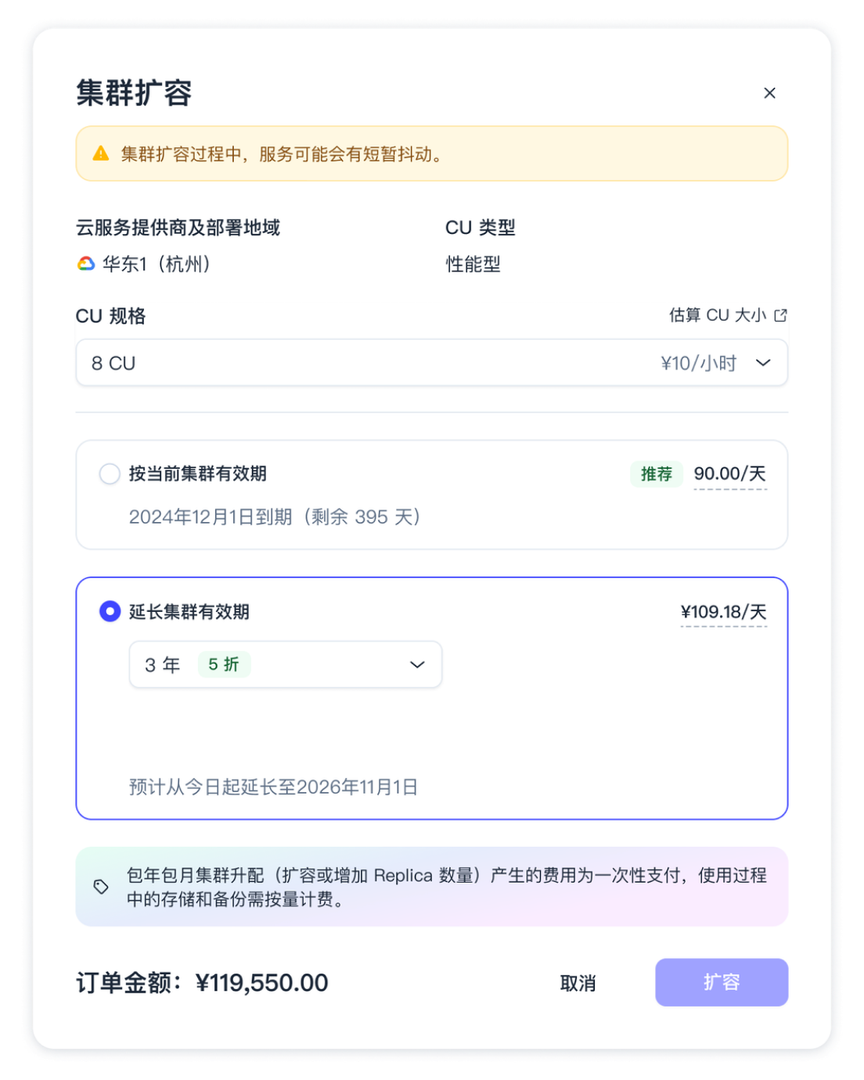Click the dashed-underlined 90.00/天 price
Image resolution: width=864 pixels, height=1080 pixels.
[730, 474]
